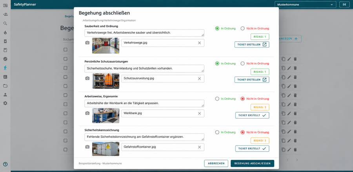Click the Gefahrstoffcontainer.jpg filename field

pos(162,147)
